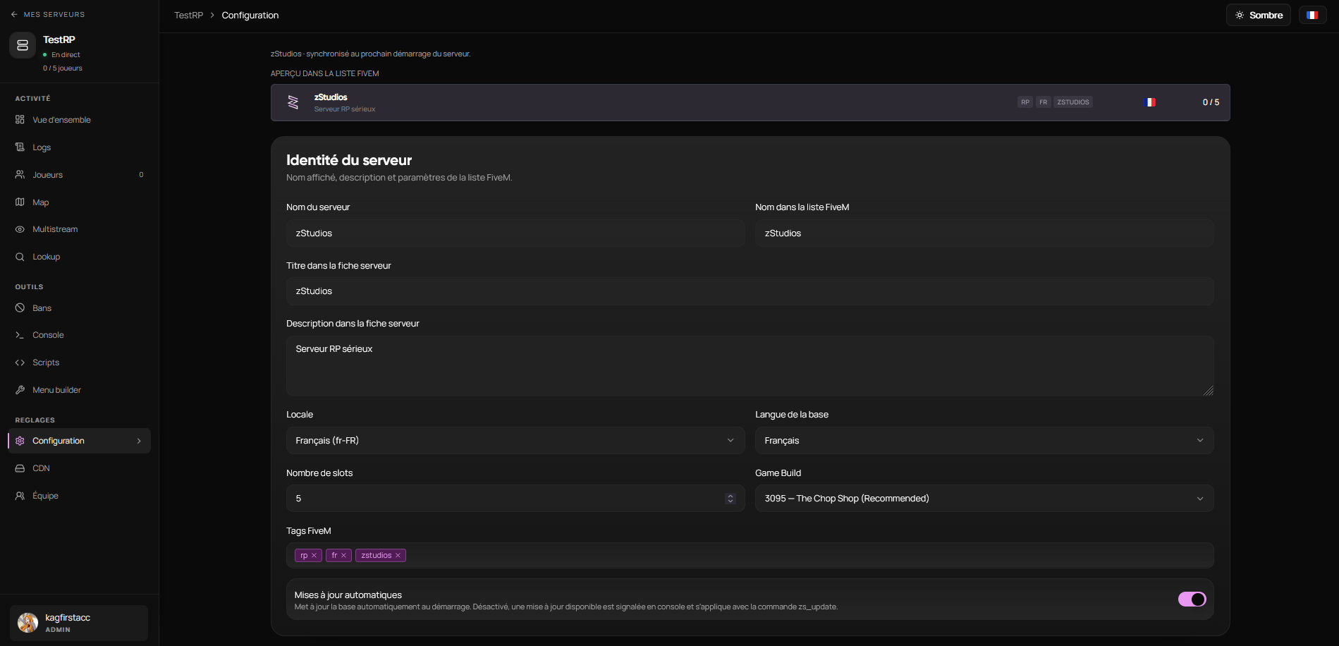Click the Équipe team icon

(x=20, y=496)
